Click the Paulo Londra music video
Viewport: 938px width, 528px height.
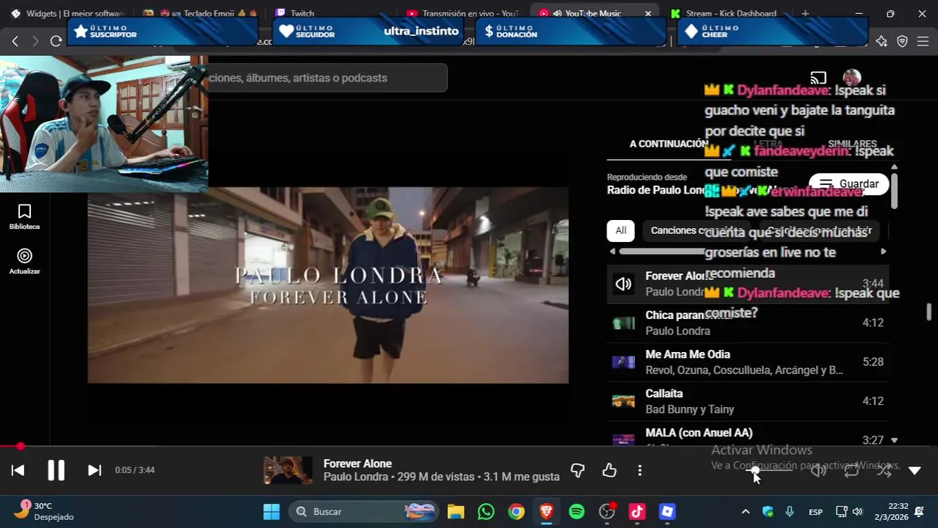click(328, 285)
